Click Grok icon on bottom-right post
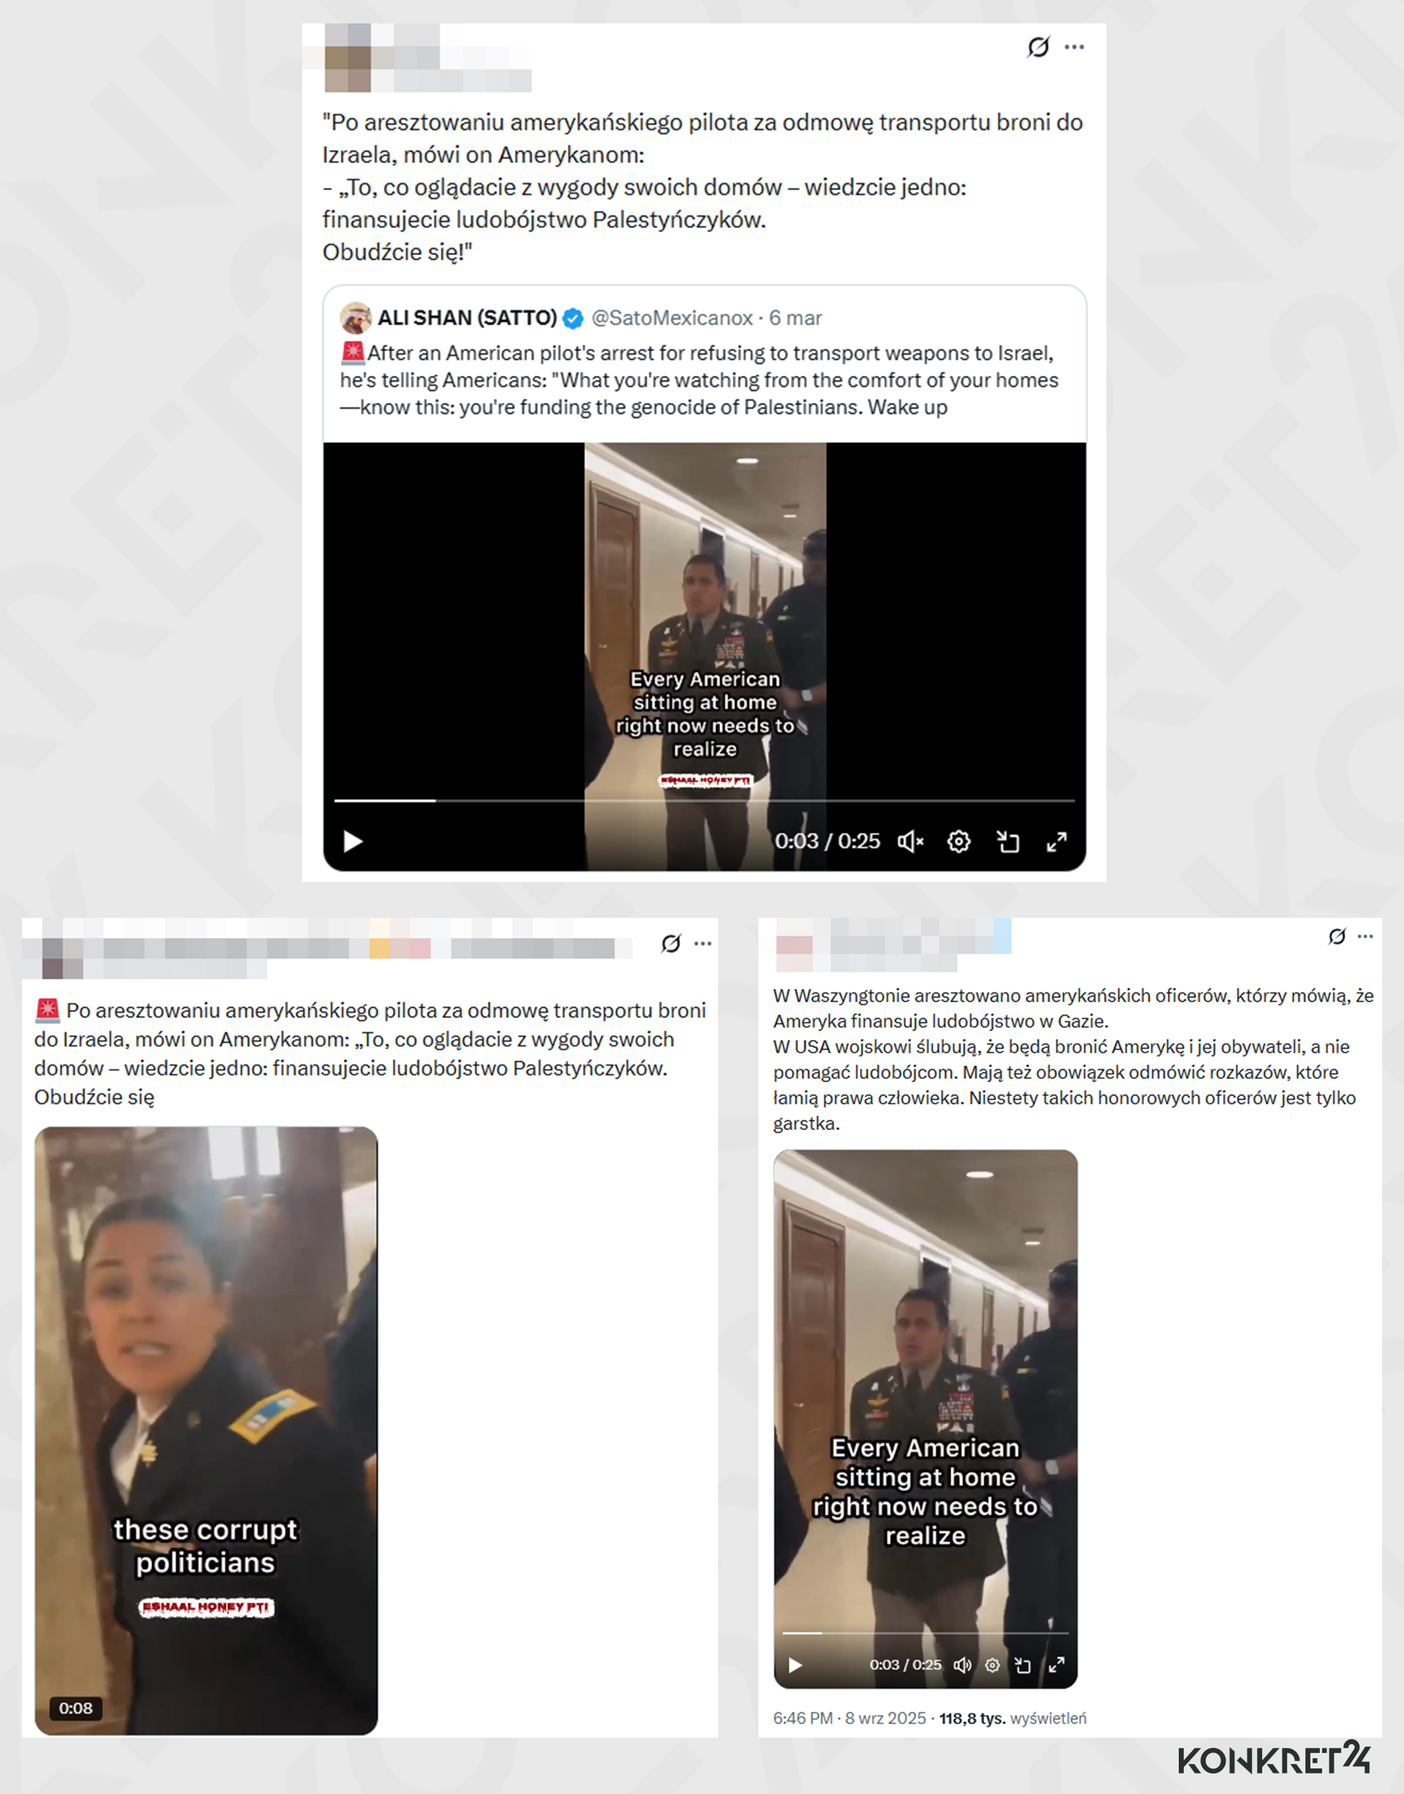Viewport: 1404px width, 1794px height. coord(1337,936)
